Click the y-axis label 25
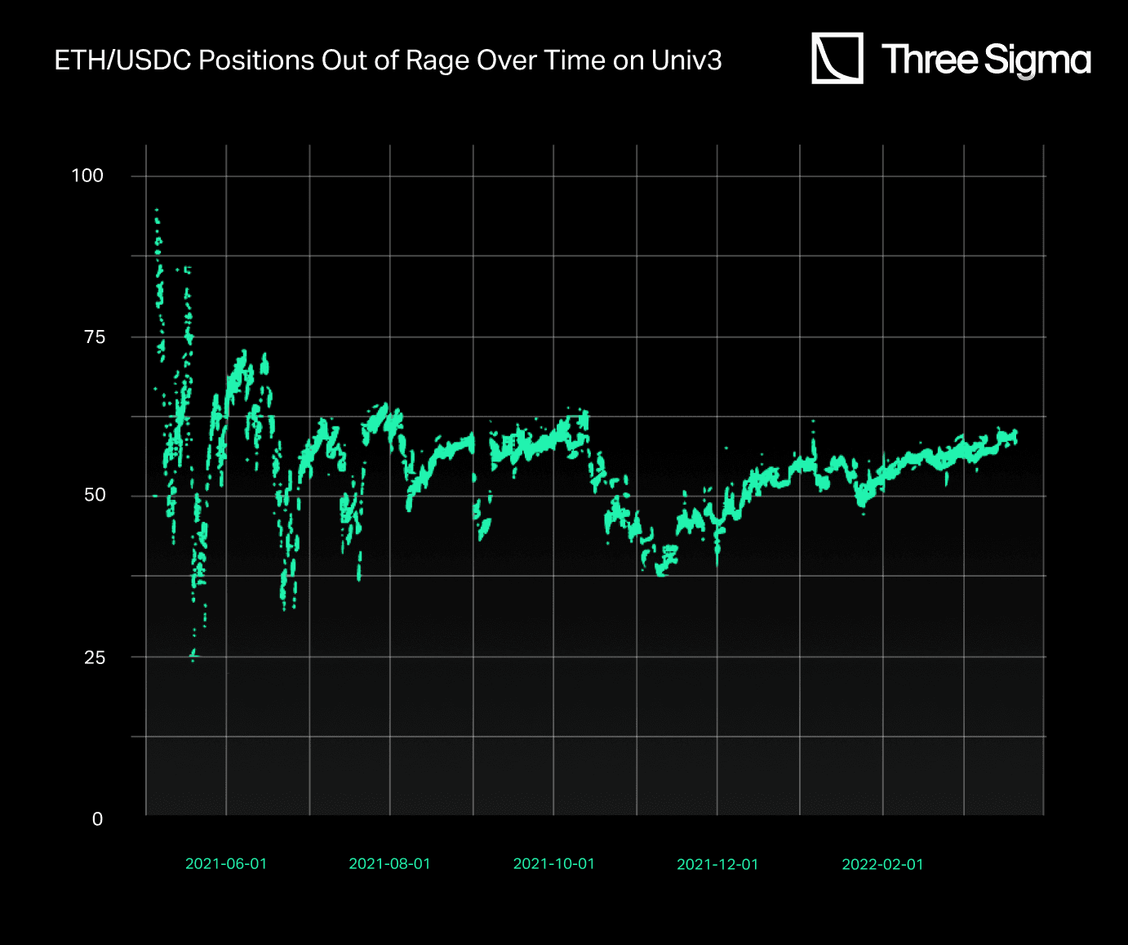The image size is (1128, 945). pyautogui.click(x=95, y=657)
